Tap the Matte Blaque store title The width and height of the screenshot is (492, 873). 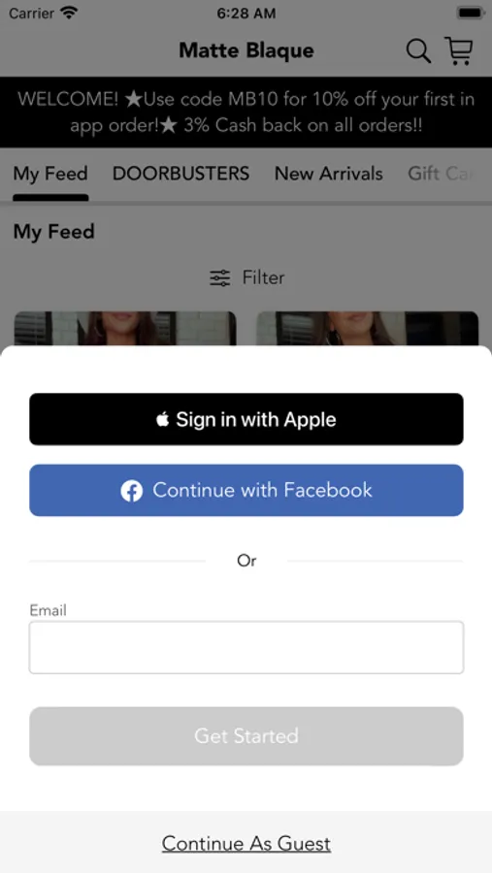click(x=246, y=50)
